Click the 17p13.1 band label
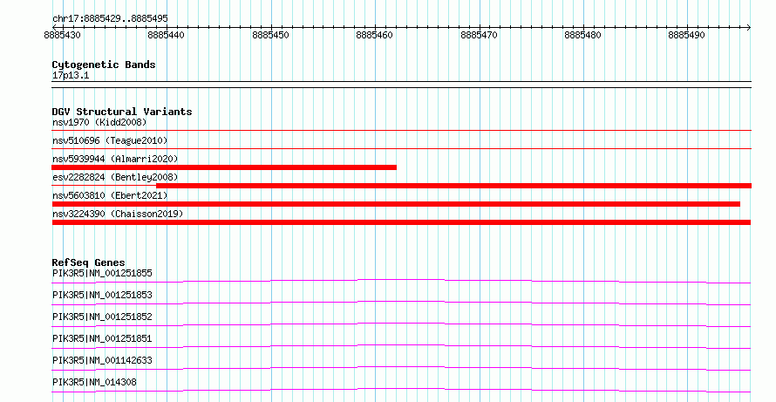776x402 pixels. click(x=71, y=76)
